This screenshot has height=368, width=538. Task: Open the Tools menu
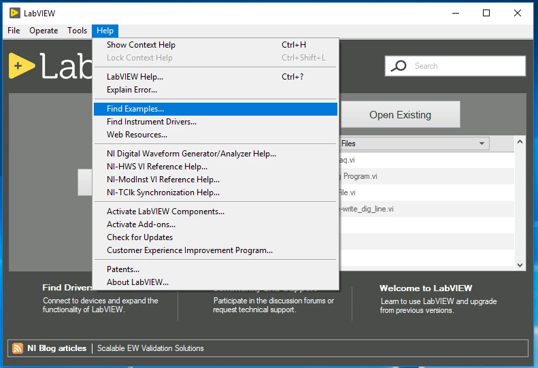tap(78, 31)
